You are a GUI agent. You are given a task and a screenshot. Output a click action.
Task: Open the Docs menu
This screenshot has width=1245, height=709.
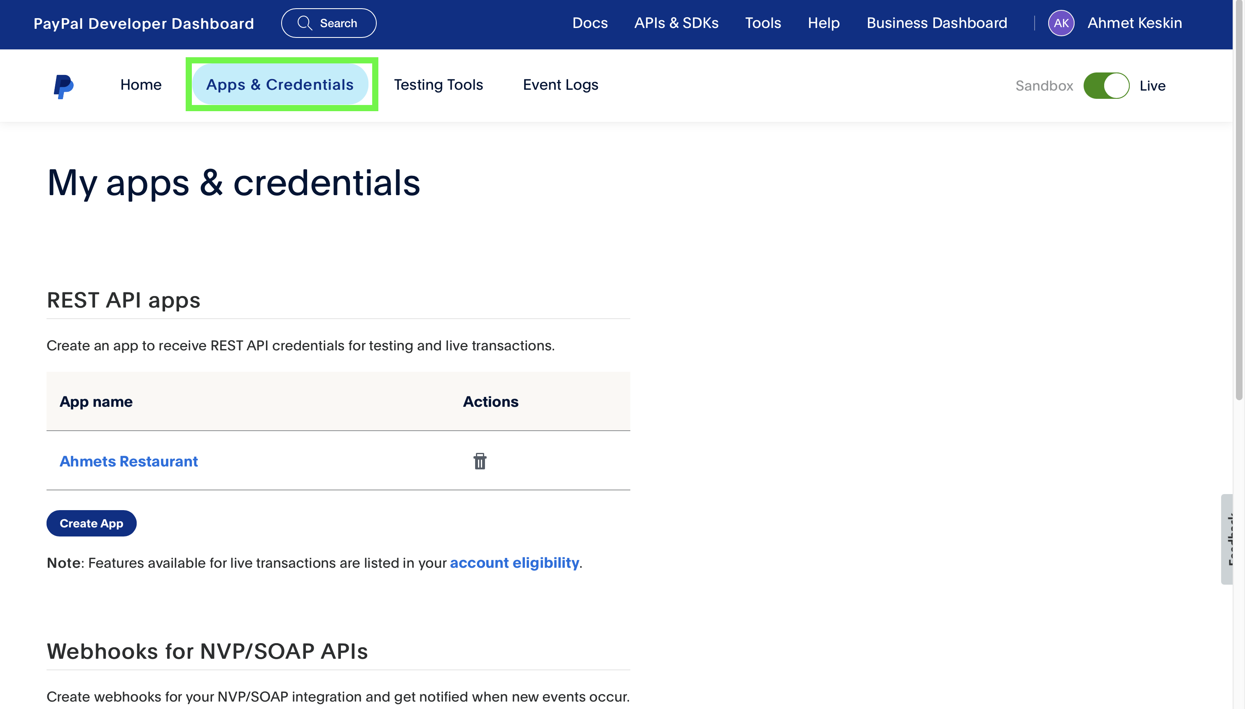[590, 23]
